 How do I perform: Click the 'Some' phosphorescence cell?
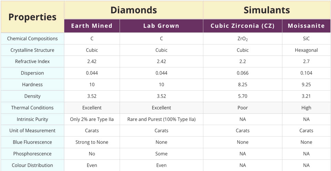point(161,154)
